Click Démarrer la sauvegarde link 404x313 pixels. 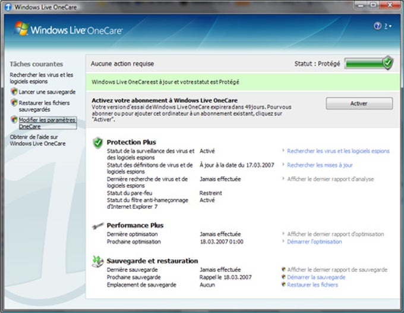316,277
